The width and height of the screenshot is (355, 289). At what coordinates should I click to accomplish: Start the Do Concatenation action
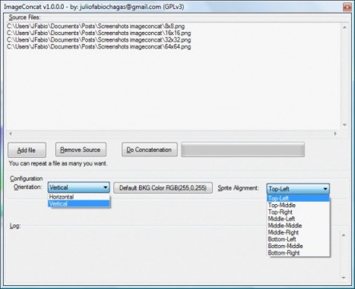pos(149,149)
